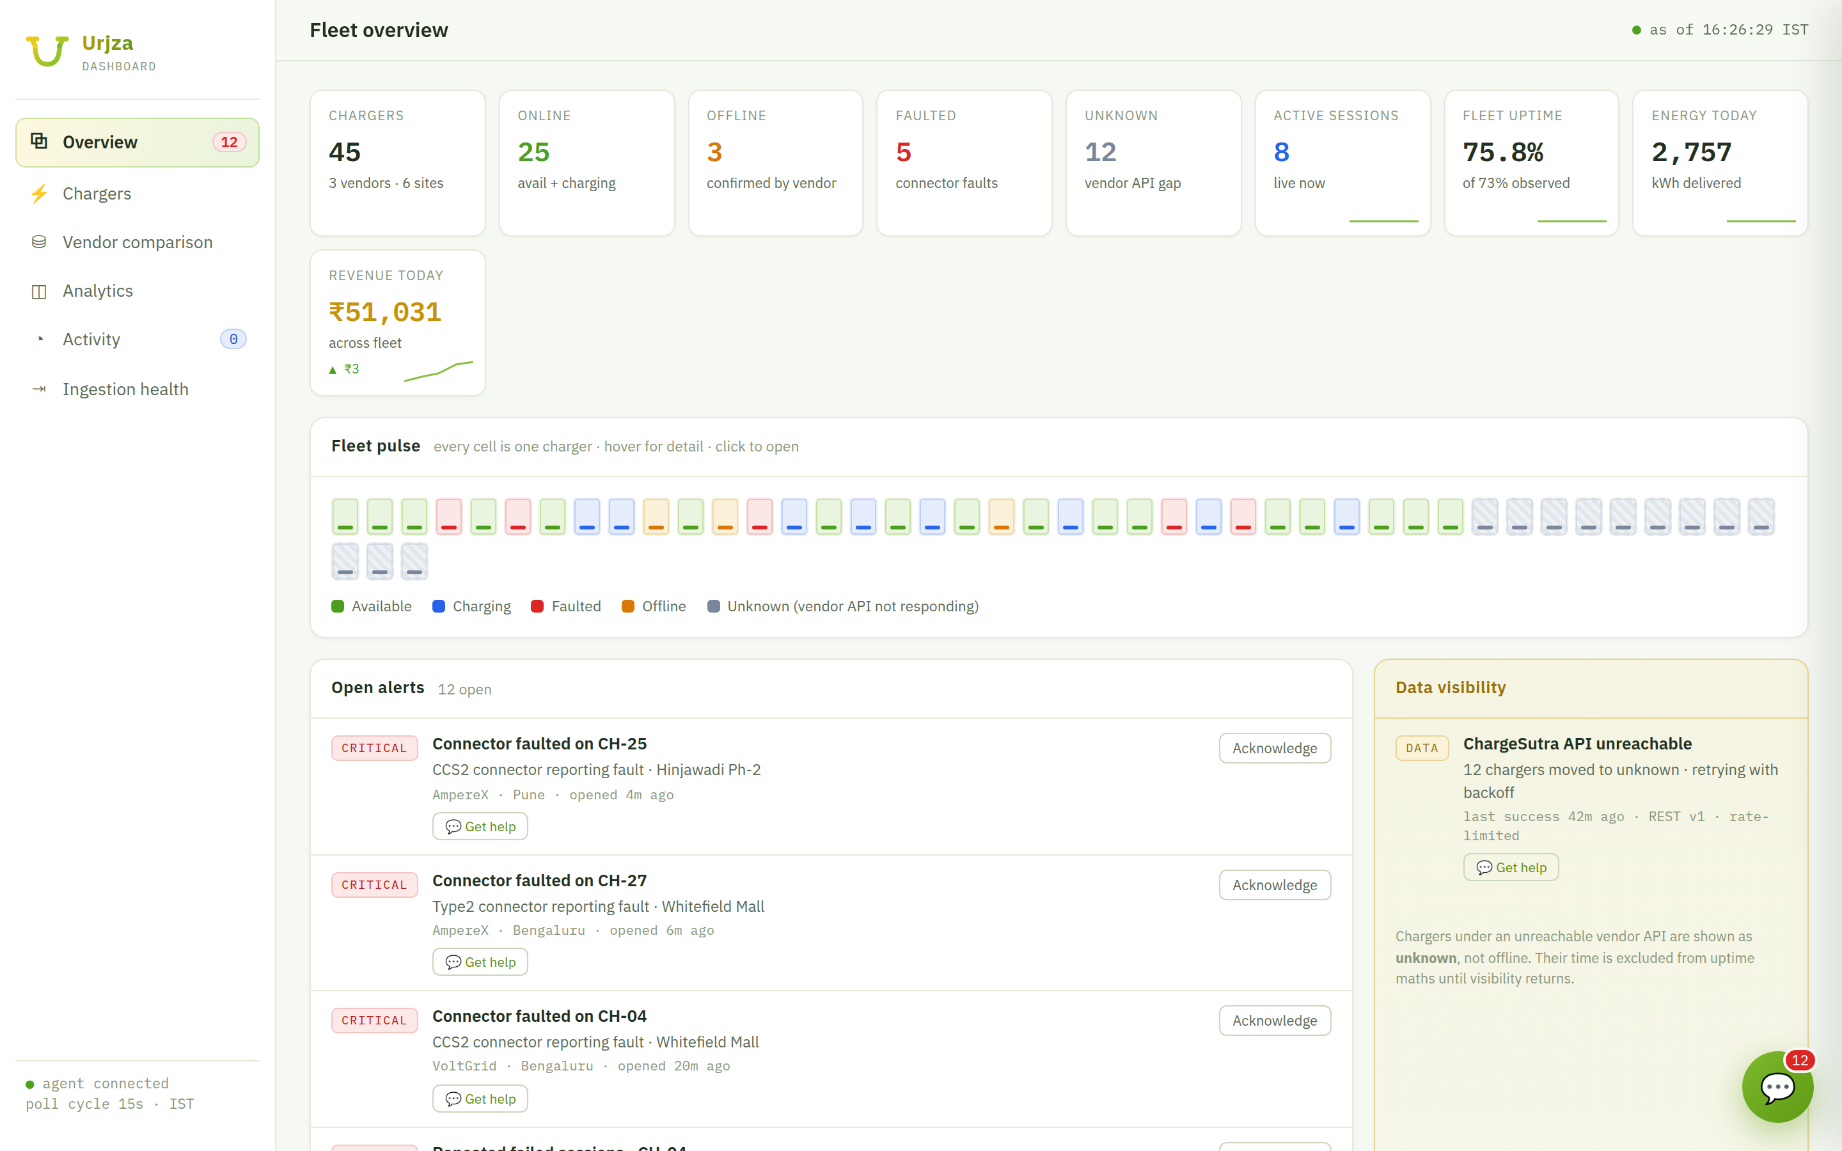Screen dimensions: 1842x1151
Task: Get help for the CH-25 alert
Action: [x=480, y=827]
